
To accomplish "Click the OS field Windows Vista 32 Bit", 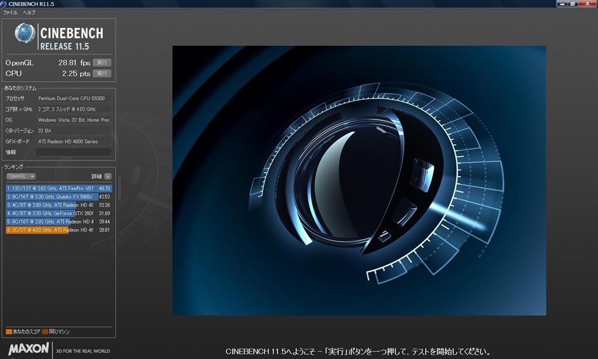I will coord(74,120).
